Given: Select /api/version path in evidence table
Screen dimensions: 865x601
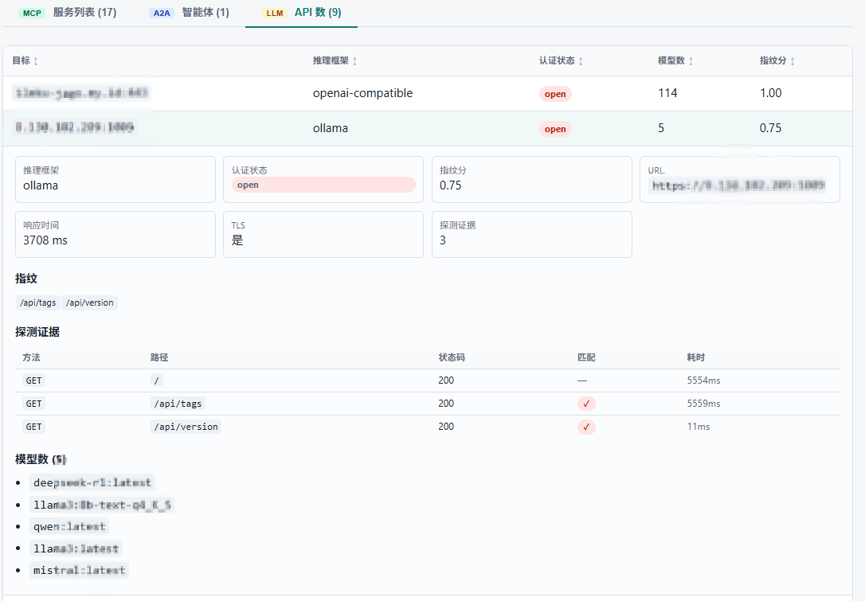Looking at the screenshot, I should (186, 427).
